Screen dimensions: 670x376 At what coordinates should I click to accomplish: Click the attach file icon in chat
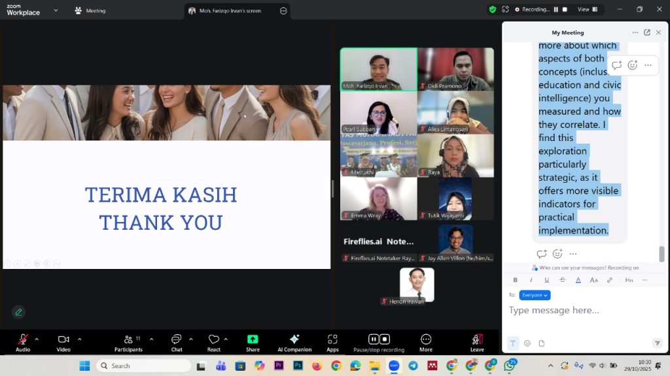coord(542,343)
